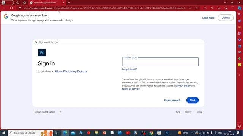Open Facebook icon on the taskbar
The width and height of the screenshot is (243, 136).
point(120,133)
